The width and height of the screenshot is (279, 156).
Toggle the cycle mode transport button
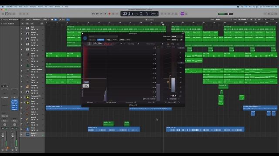pyautogui.click(x=117, y=14)
